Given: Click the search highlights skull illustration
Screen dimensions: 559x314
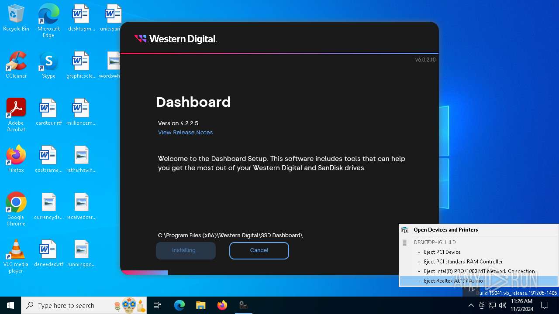Looking at the screenshot, I should [129, 305].
